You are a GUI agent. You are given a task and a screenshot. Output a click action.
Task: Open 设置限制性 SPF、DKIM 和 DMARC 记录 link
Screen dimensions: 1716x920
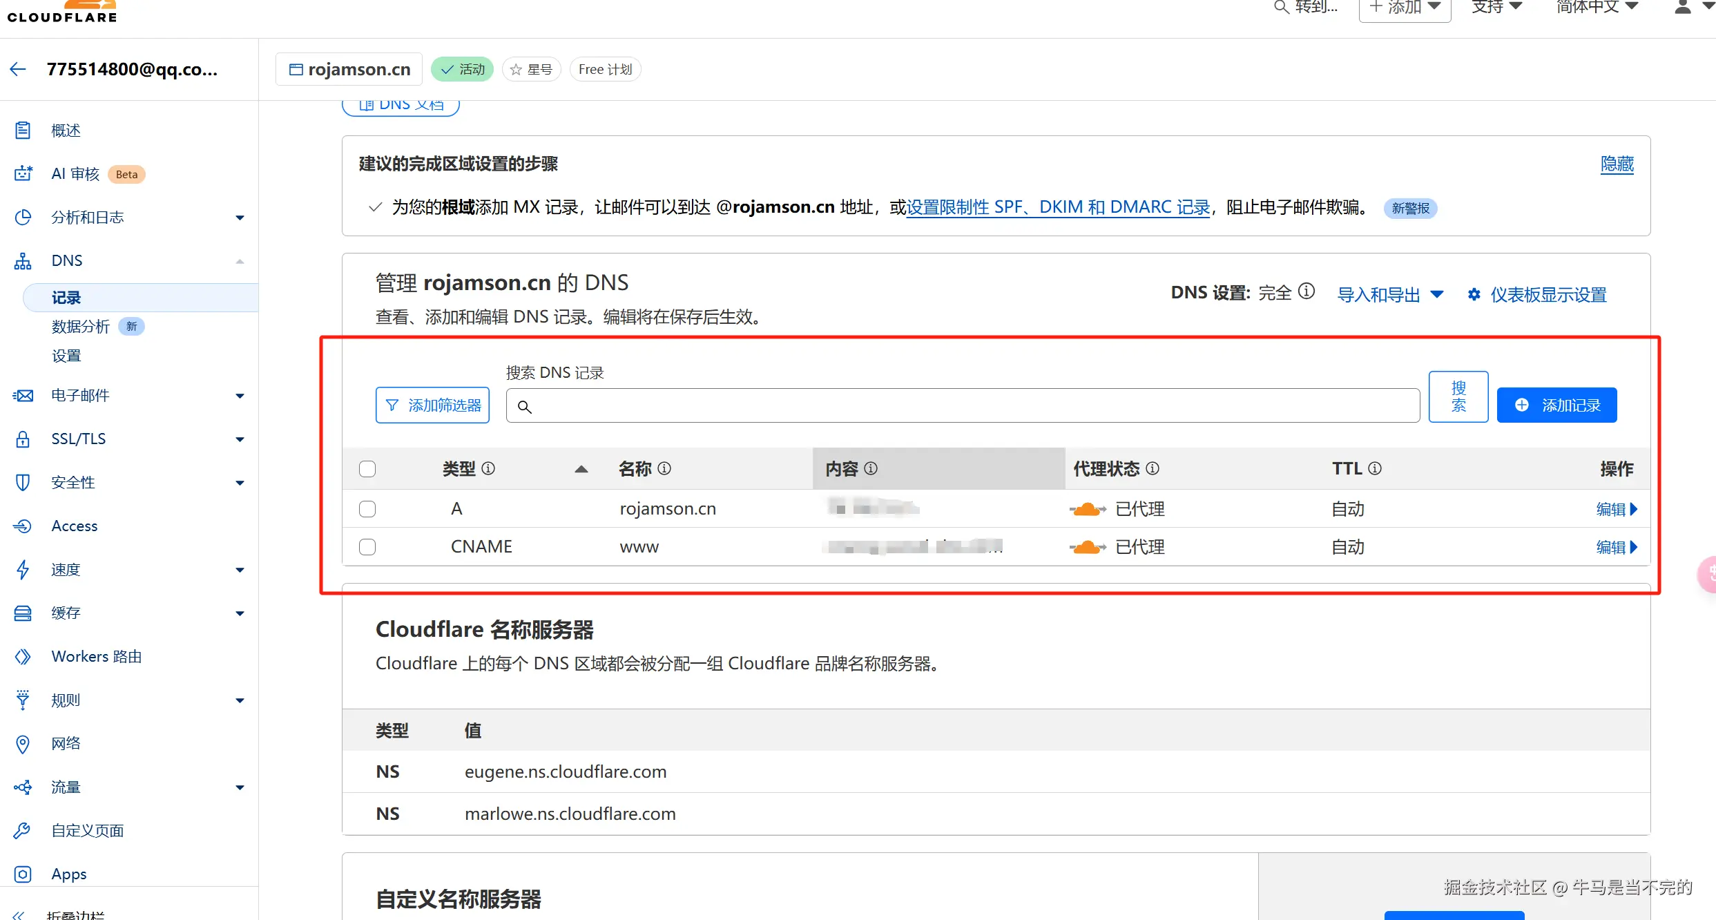(1059, 207)
